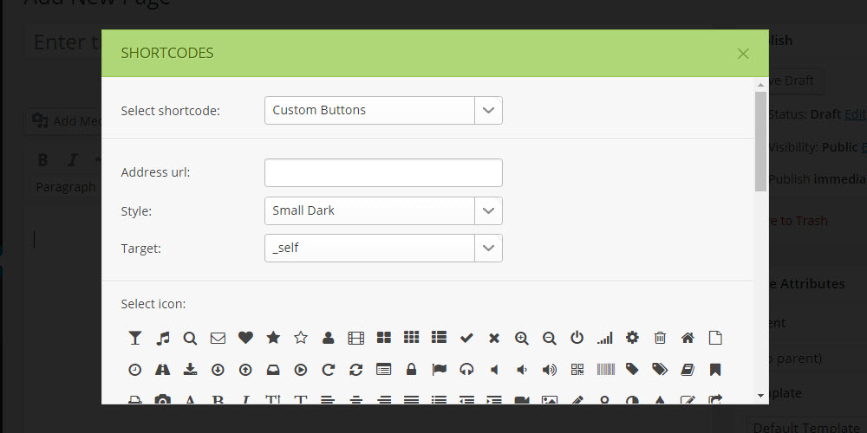Choose the padlock icon
This screenshot has width=867, height=433.
411,370
